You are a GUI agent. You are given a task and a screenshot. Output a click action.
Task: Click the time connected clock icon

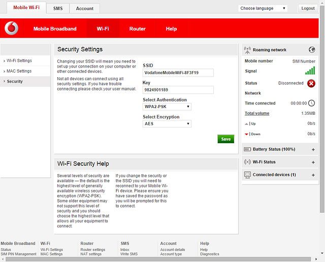point(311,103)
